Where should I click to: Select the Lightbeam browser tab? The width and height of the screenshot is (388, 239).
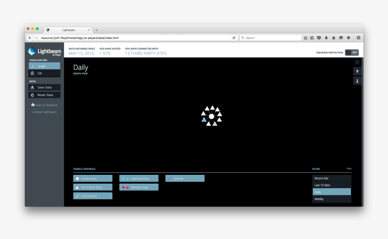pyautogui.click(x=68, y=30)
